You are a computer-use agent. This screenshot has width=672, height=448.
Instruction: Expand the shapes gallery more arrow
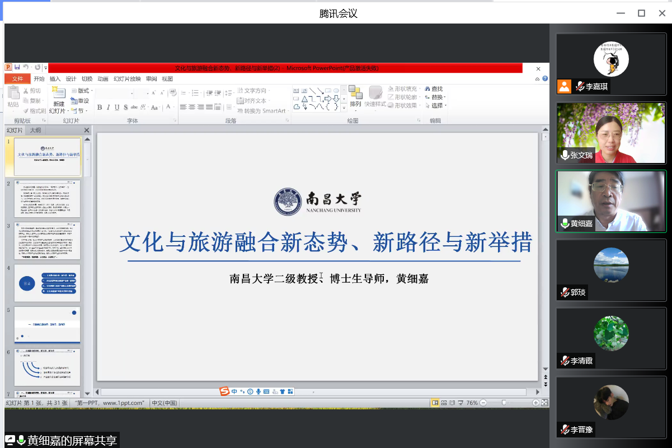click(344, 106)
